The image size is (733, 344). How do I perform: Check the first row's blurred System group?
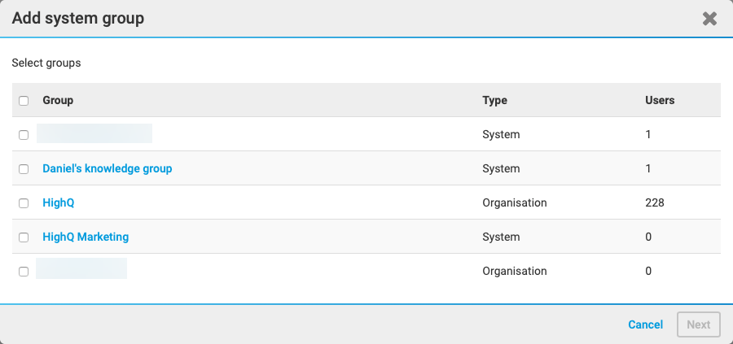coord(24,135)
